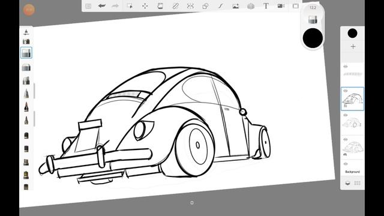The image size is (384, 216).
Task: Hide the faint car sketch layer with wheel
Action: pyautogui.click(x=346, y=115)
